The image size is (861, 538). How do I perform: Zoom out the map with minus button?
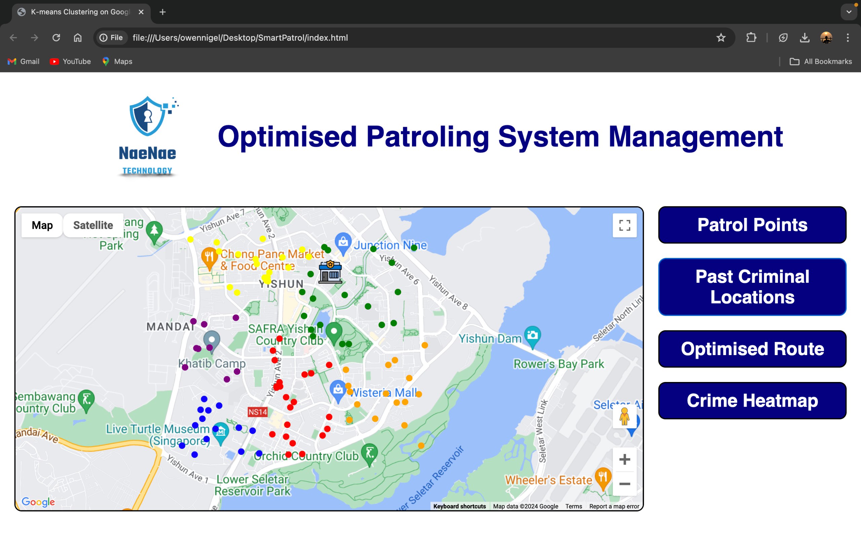(625, 484)
